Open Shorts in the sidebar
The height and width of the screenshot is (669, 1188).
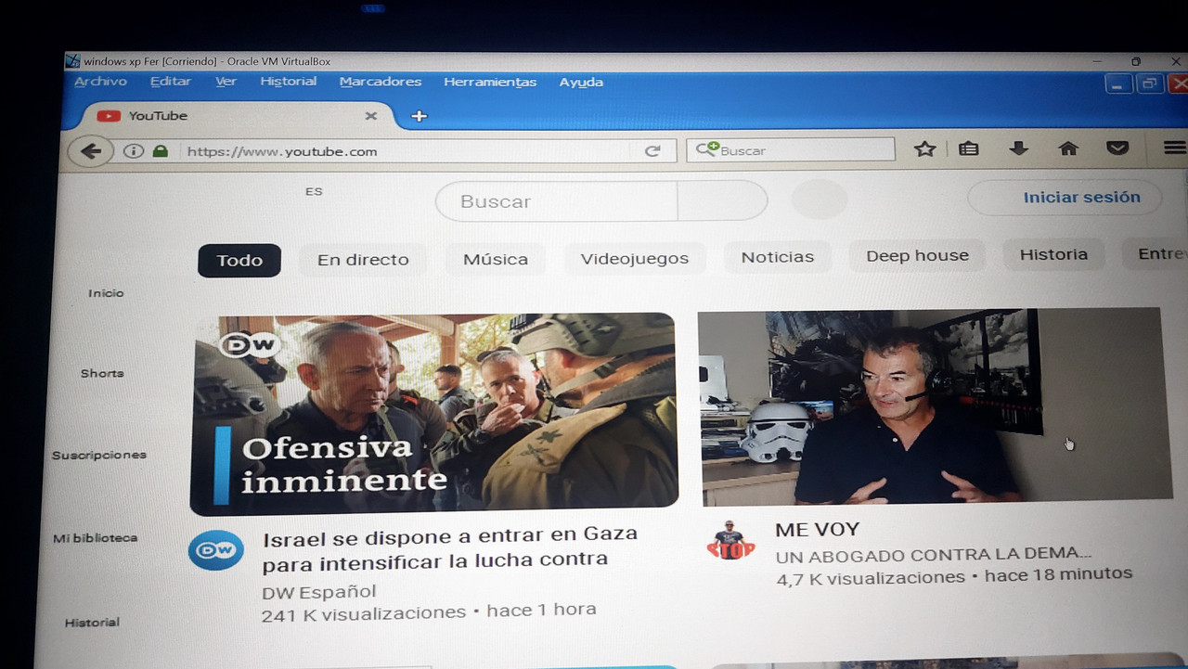point(102,373)
